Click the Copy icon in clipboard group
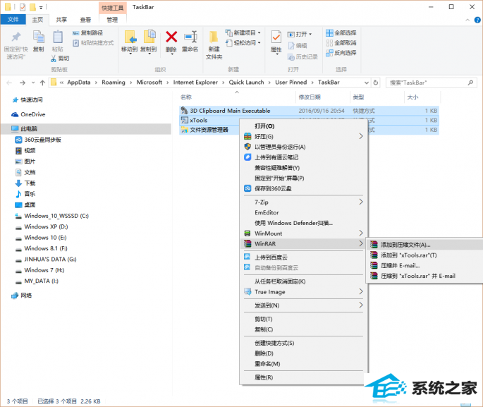Viewport: 483px width, 407px height. pyautogui.click(x=39, y=37)
